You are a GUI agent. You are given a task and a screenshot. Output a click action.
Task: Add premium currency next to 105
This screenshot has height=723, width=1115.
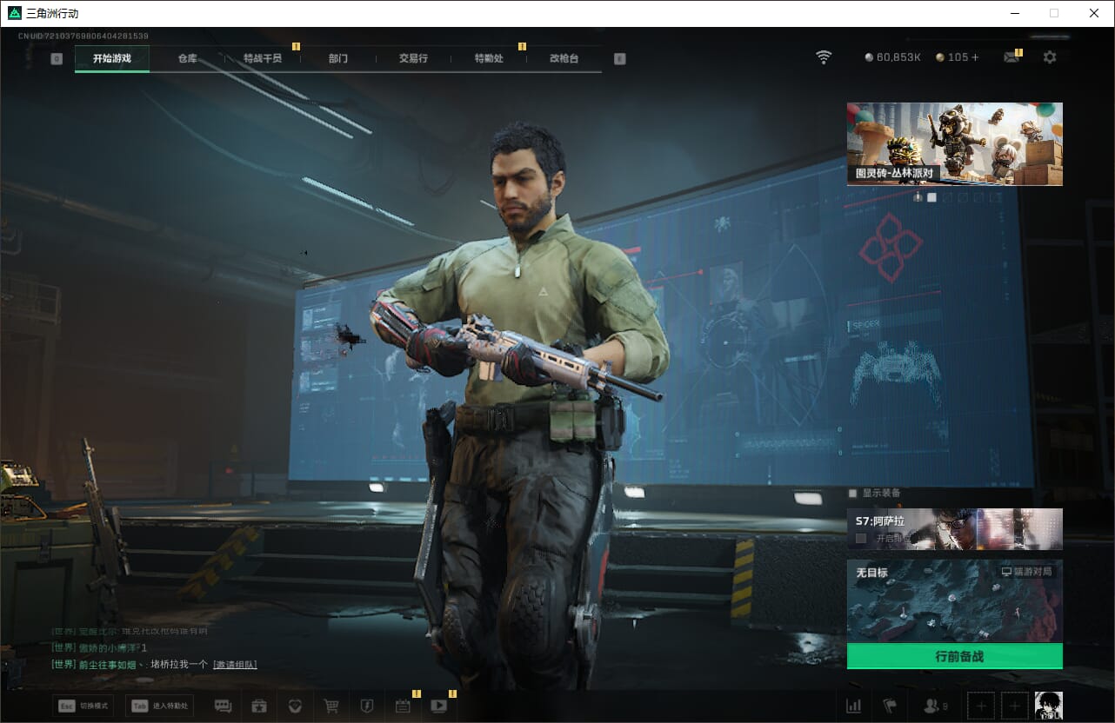[x=975, y=57]
